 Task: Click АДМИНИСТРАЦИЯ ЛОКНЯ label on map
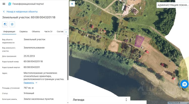(x=173, y=5)
